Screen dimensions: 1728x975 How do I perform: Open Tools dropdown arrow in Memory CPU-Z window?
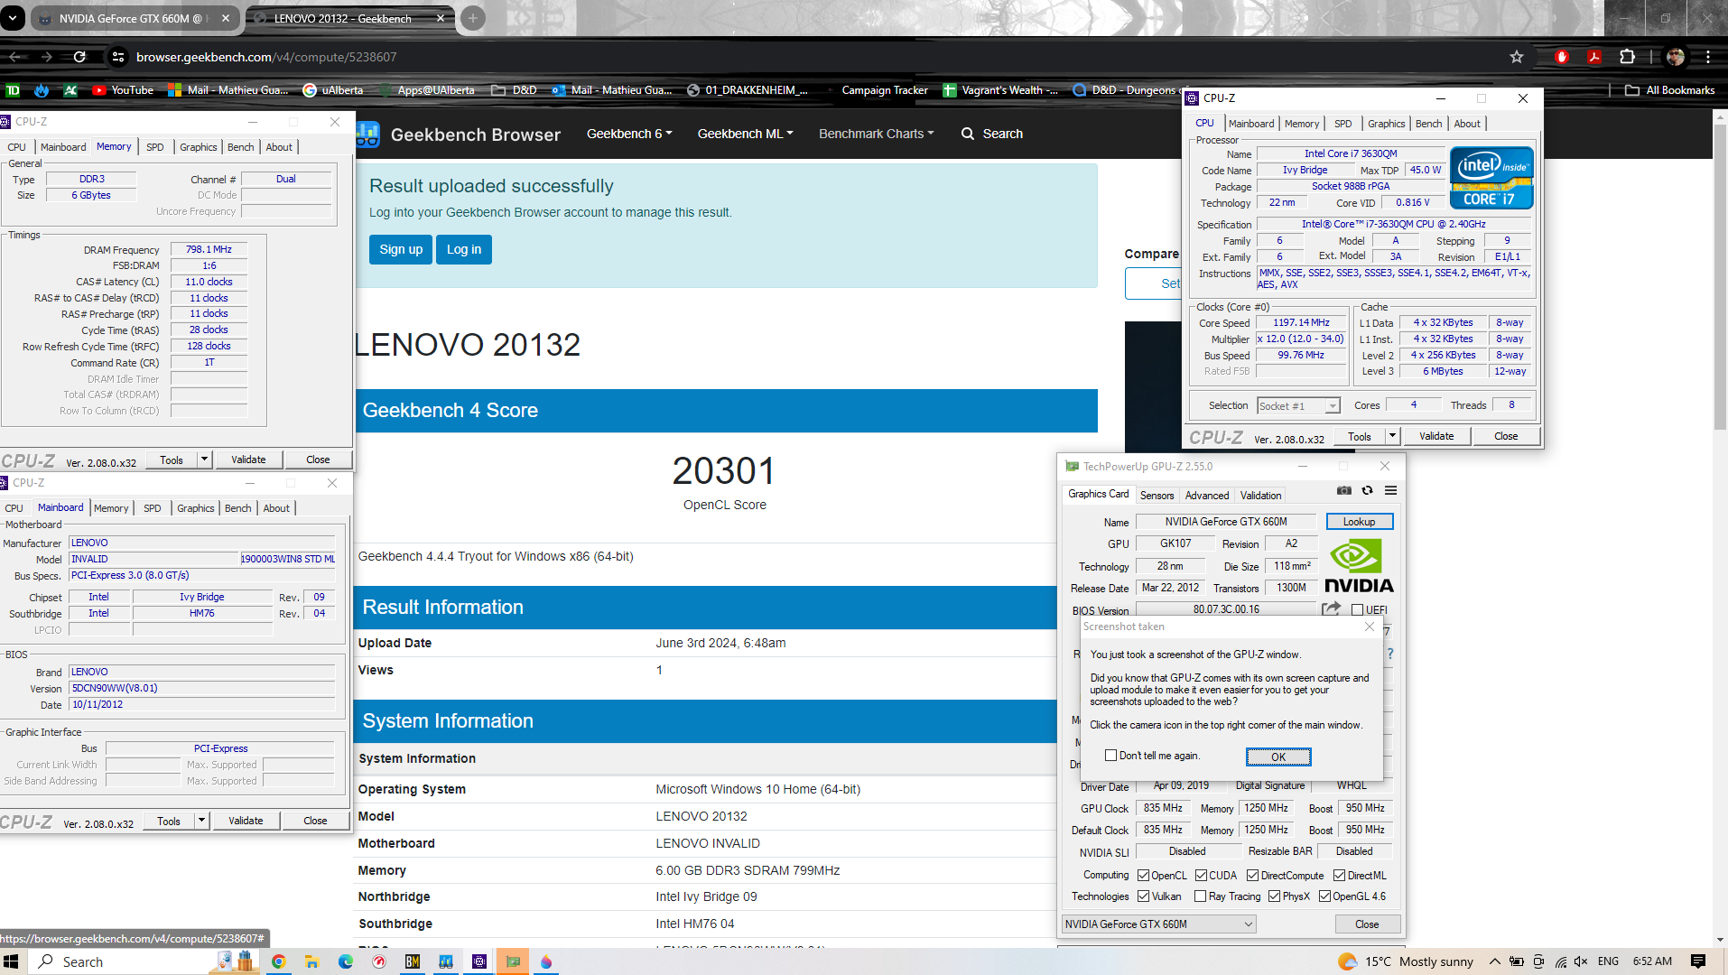pyautogui.click(x=204, y=460)
